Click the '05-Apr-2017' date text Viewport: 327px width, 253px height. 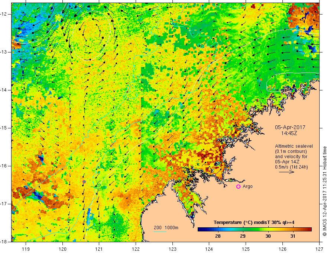point(290,127)
